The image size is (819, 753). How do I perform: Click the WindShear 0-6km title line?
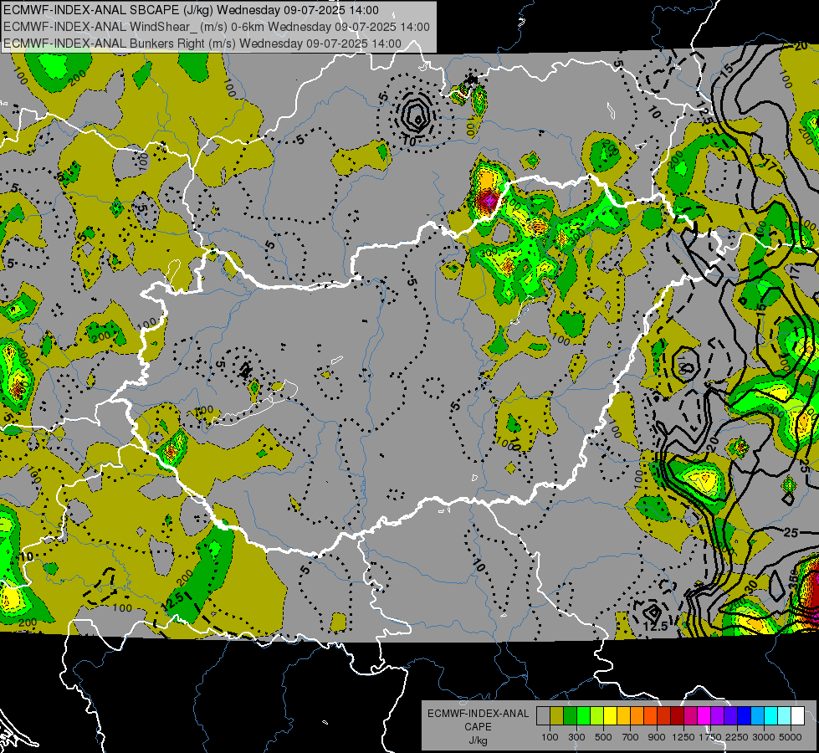(216, 27)
